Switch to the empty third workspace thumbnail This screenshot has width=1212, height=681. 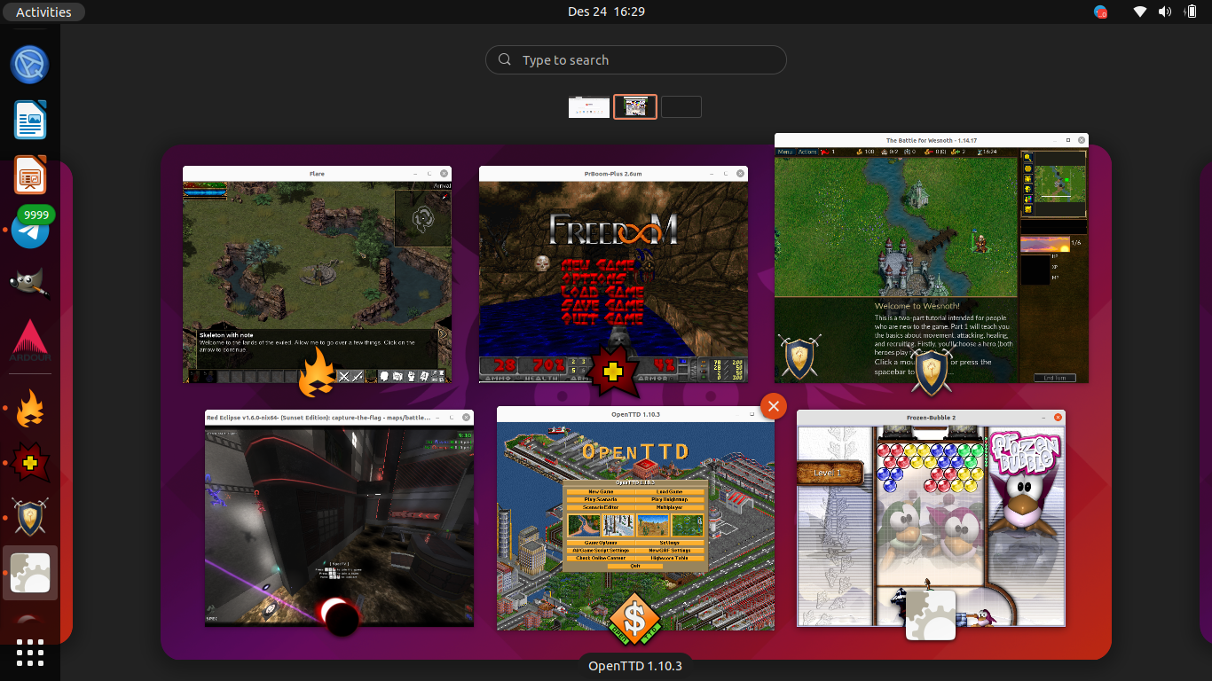681,106
